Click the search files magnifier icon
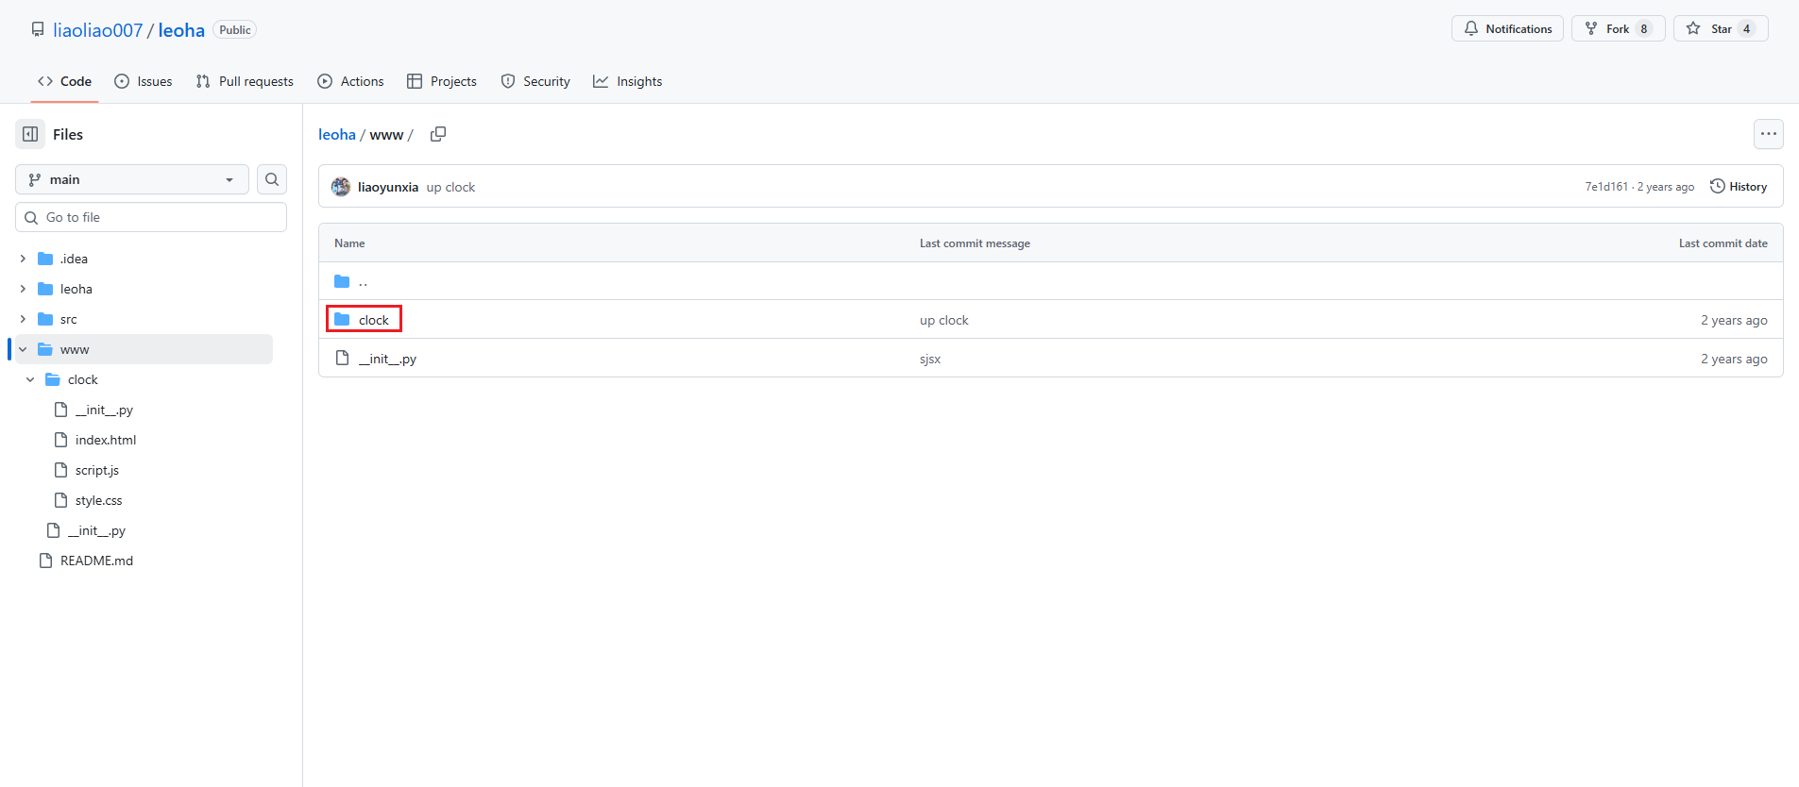The image size is (1799, 787). (x=272, y=179)
